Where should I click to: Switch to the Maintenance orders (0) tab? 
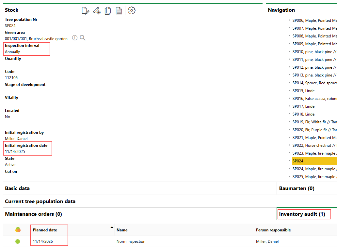33,214
